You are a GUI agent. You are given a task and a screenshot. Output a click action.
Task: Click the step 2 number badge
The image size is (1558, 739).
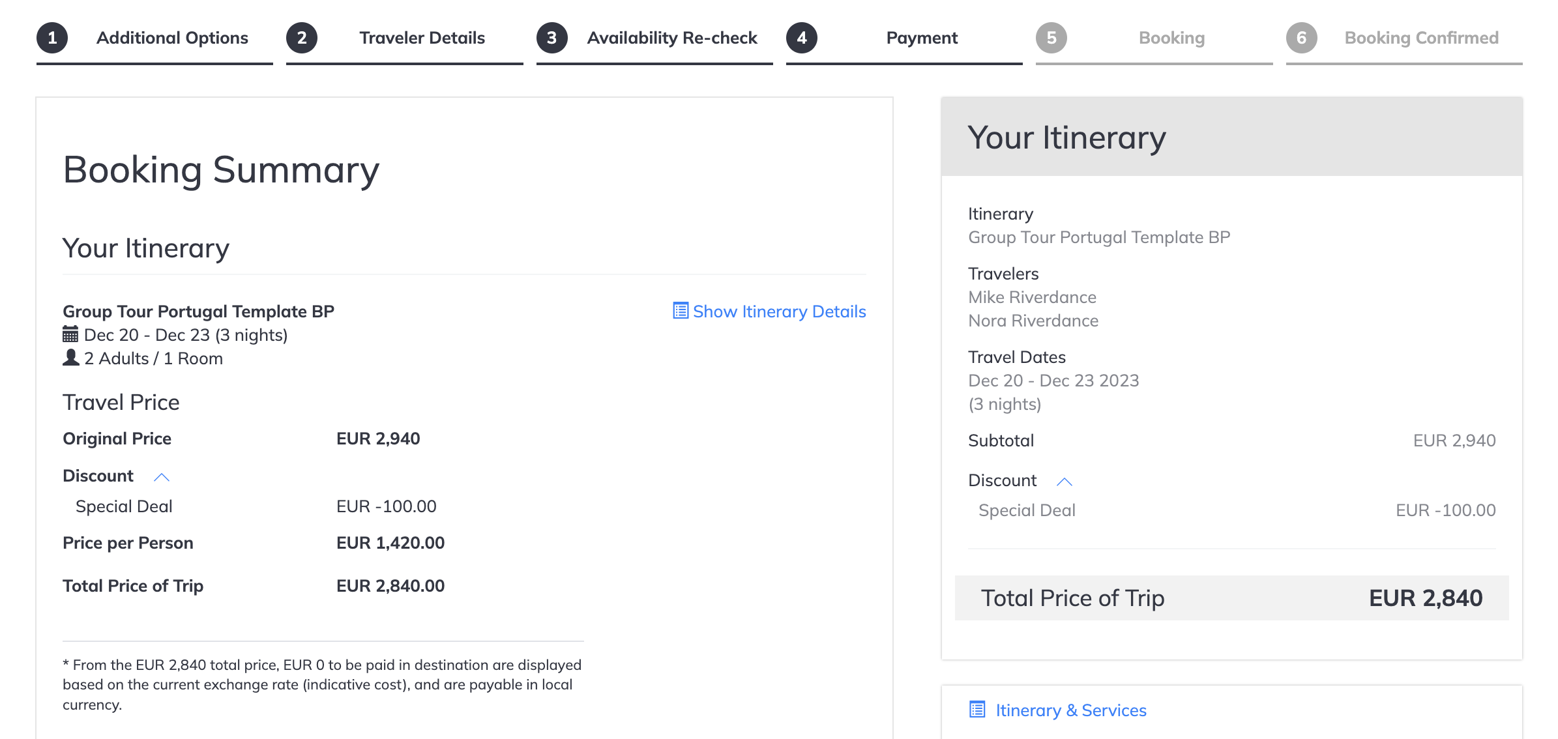(x=302, y=38)
